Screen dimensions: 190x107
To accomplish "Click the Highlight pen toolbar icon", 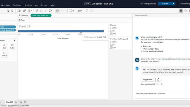I will (57, 11).
